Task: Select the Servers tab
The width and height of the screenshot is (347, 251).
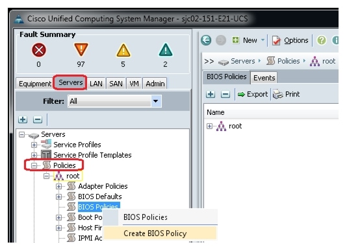Action: 70,82
